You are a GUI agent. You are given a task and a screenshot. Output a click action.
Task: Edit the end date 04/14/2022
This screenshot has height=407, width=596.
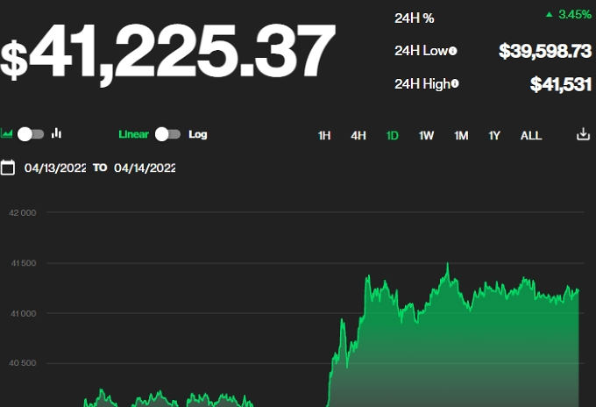click(x=145, y=168)
